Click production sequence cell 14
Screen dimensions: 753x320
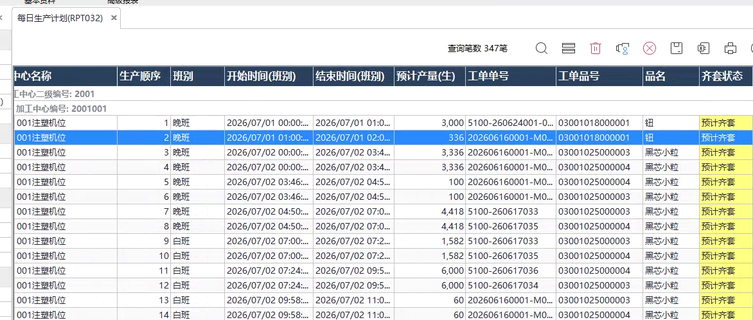[x=143, y=314]
